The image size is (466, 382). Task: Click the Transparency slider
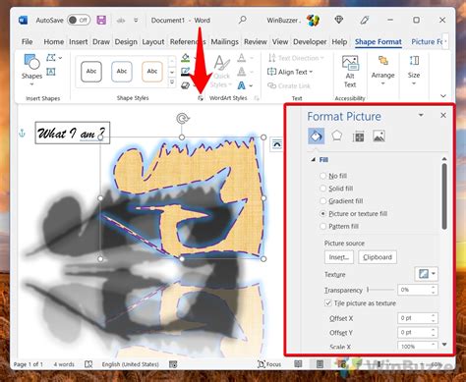coord(380,290)
